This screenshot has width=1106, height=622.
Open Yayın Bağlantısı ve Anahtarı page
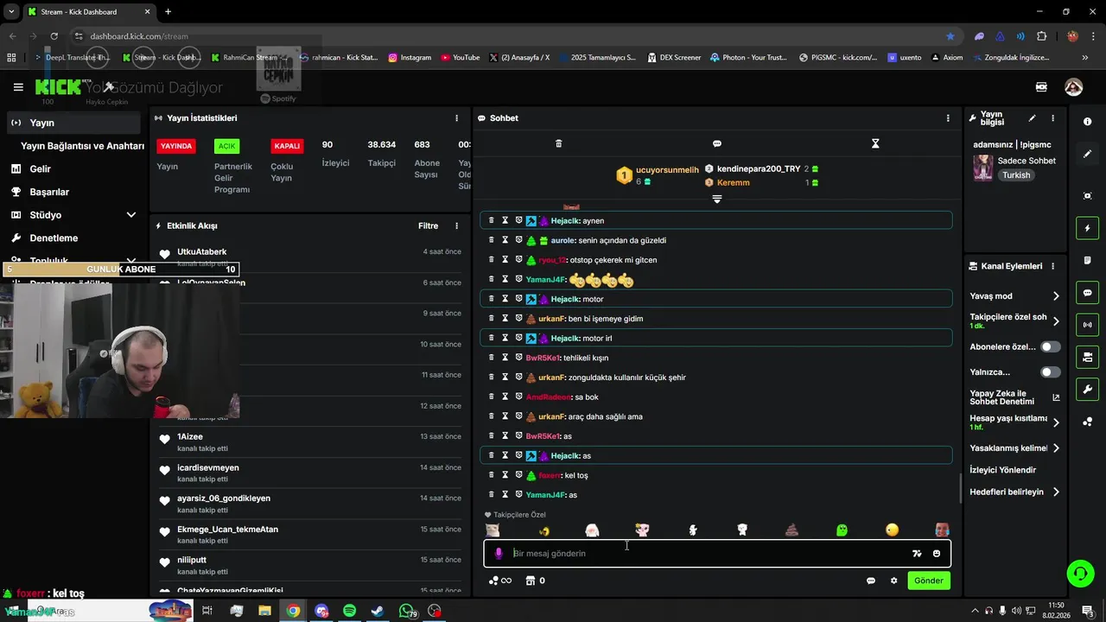82,146
